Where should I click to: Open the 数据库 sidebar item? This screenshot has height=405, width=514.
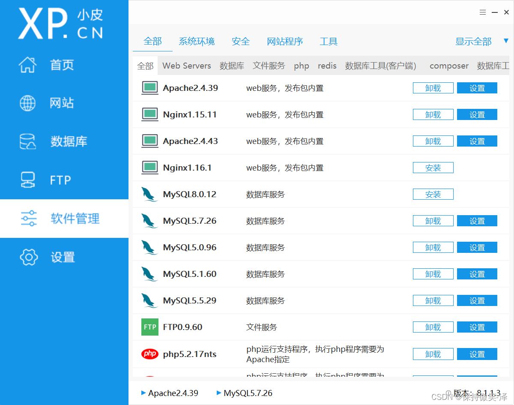point(64,141)
